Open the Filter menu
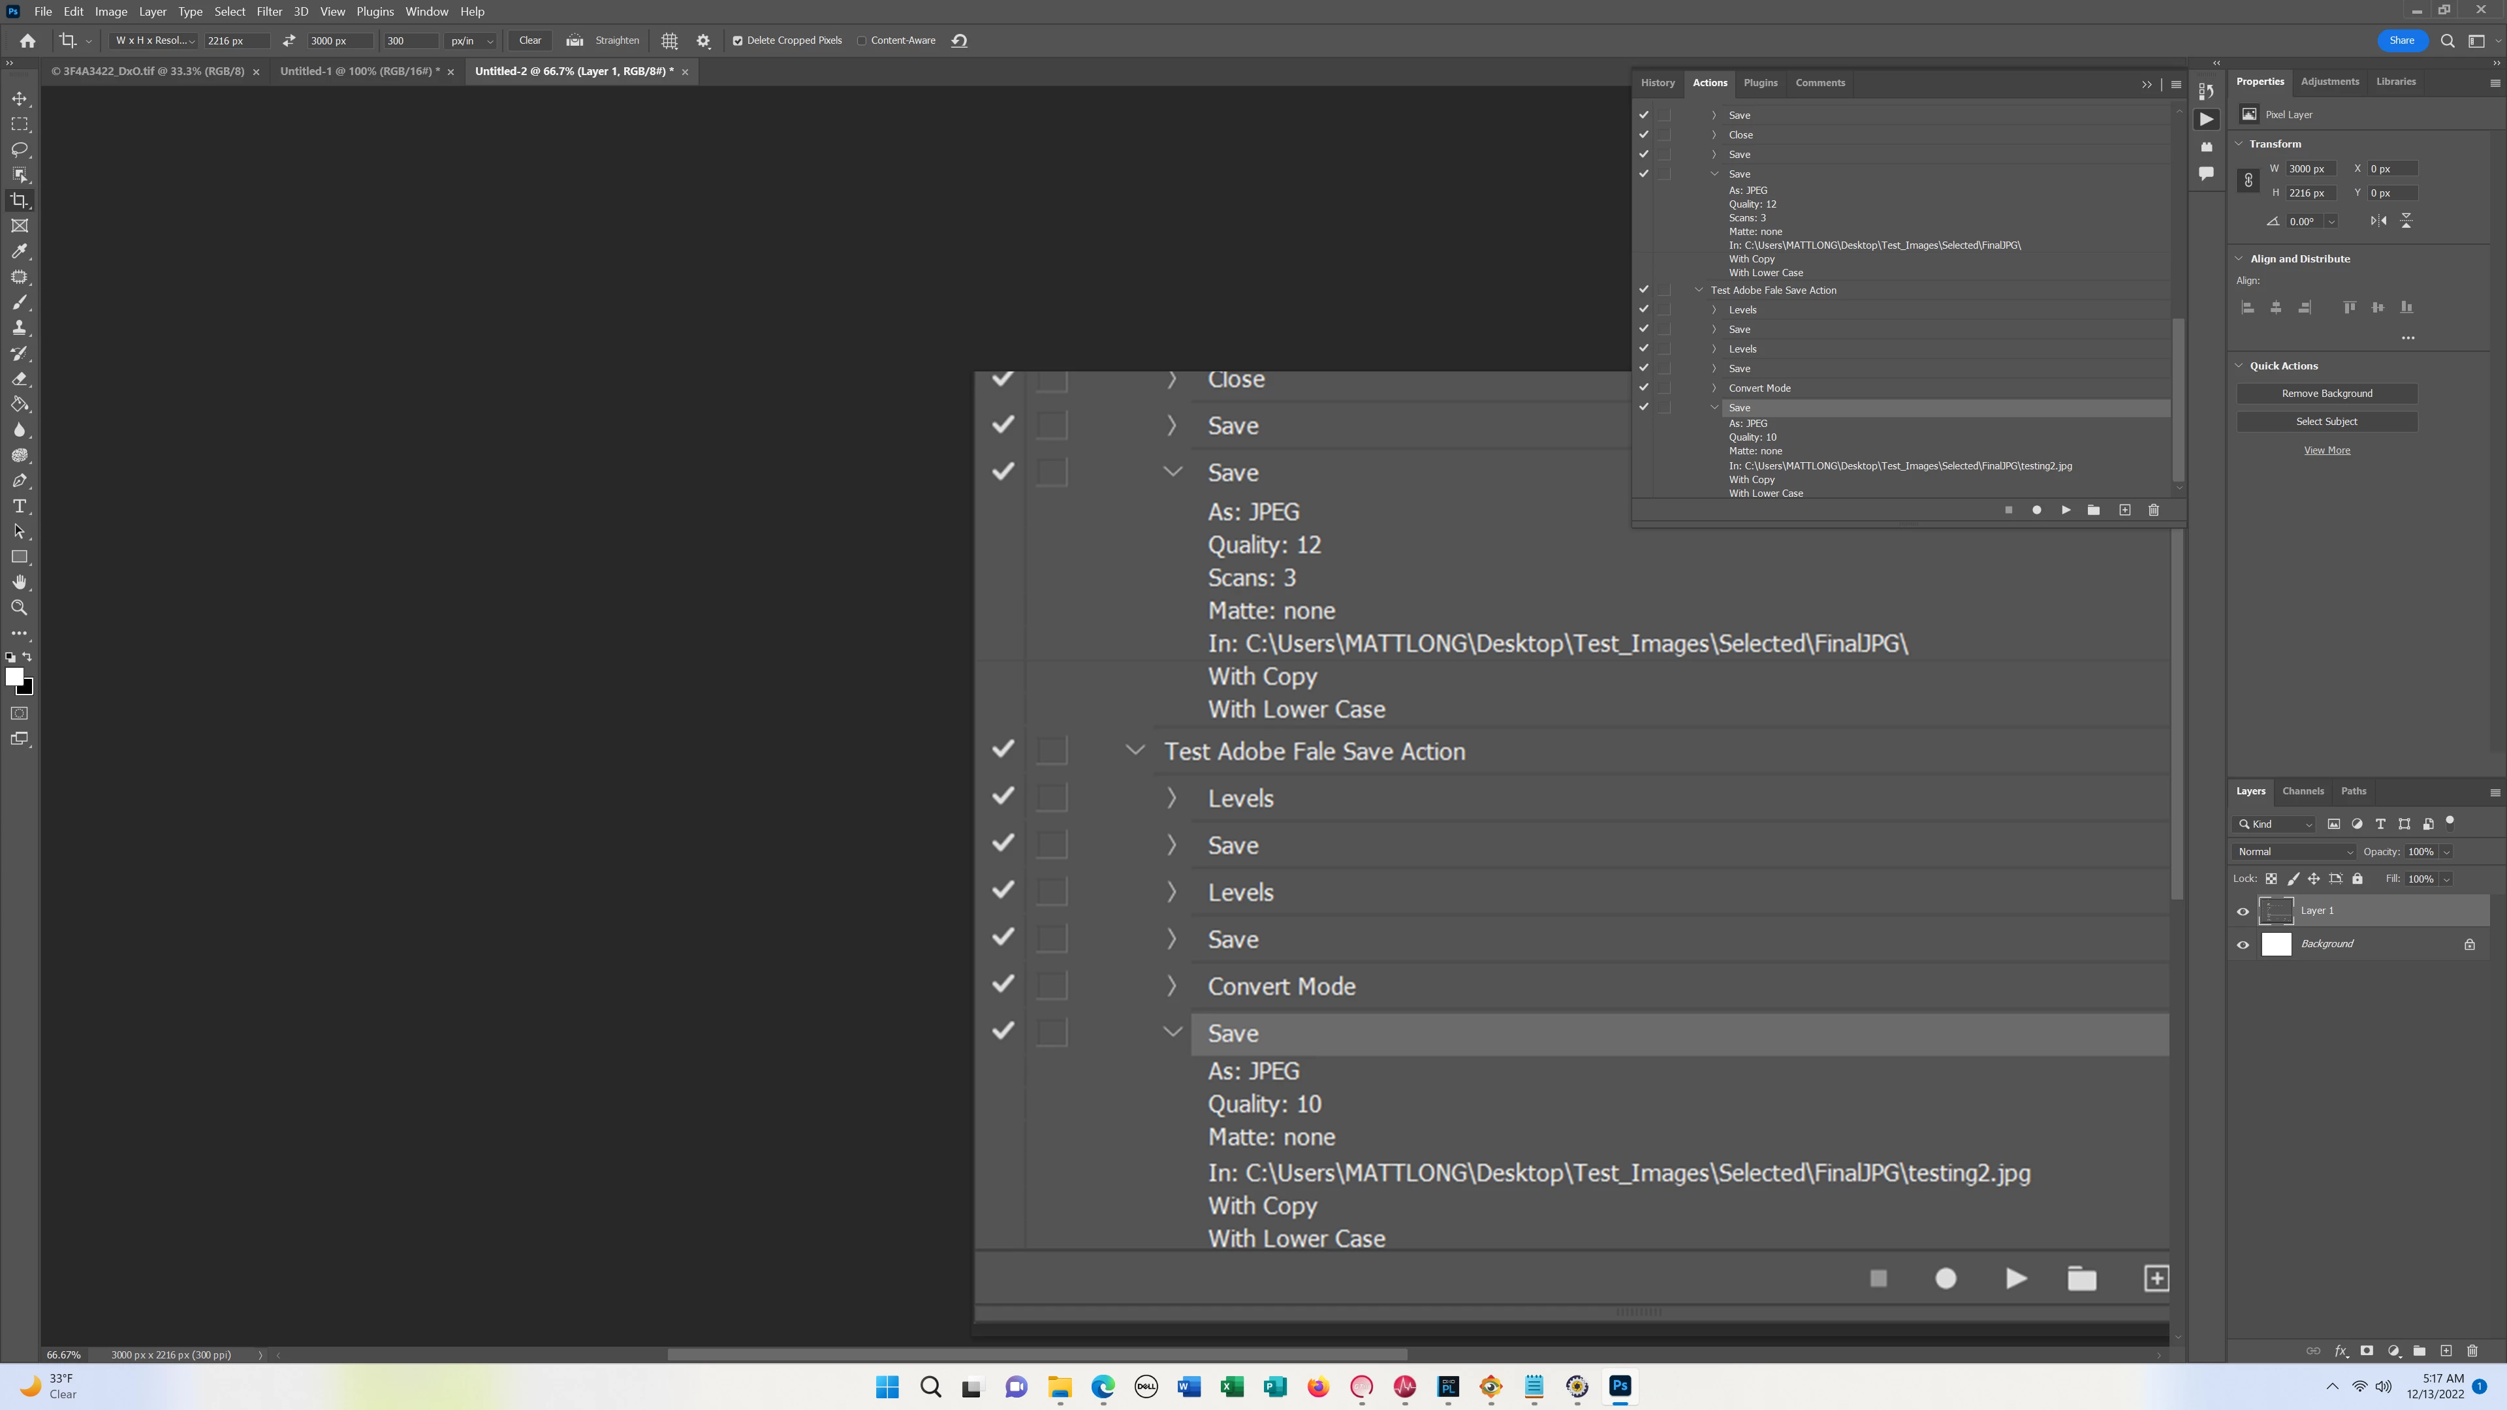2507x1410 pixels. [268, 12]
